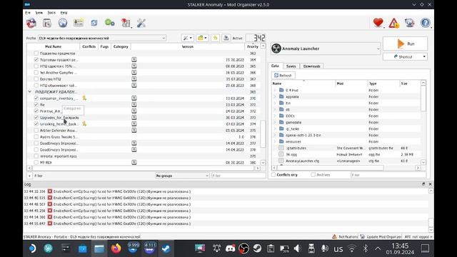Click the create backup icon
The height and width of the screenshot is (257, 457).
(226, 38)
